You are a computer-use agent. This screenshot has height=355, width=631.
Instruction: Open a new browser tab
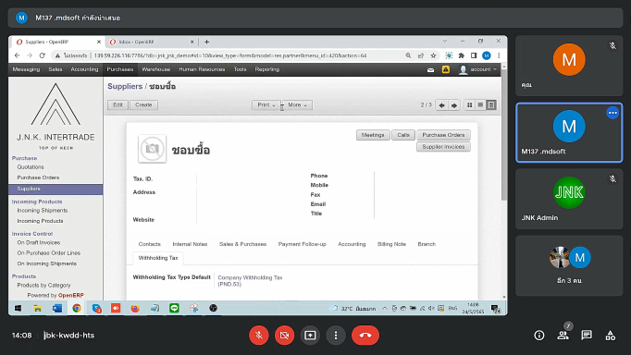pyautogui.click(x=206, y=42)
